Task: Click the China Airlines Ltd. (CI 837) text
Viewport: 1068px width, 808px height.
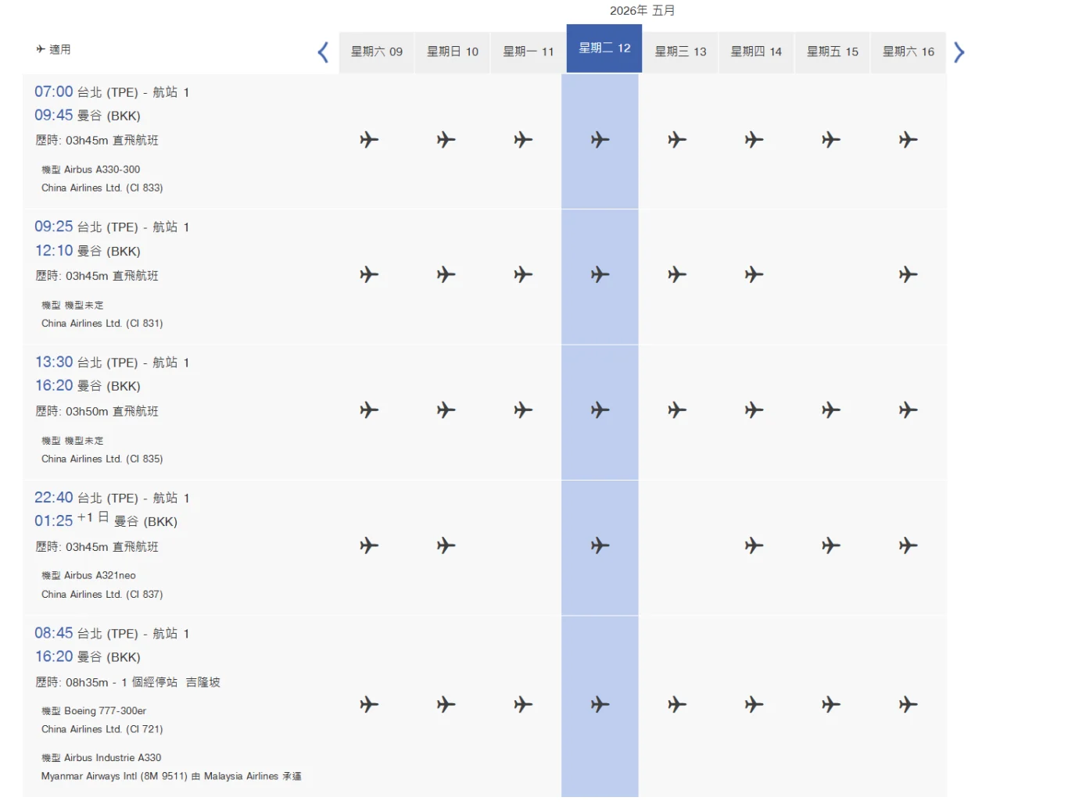Action: pos(102,594)
